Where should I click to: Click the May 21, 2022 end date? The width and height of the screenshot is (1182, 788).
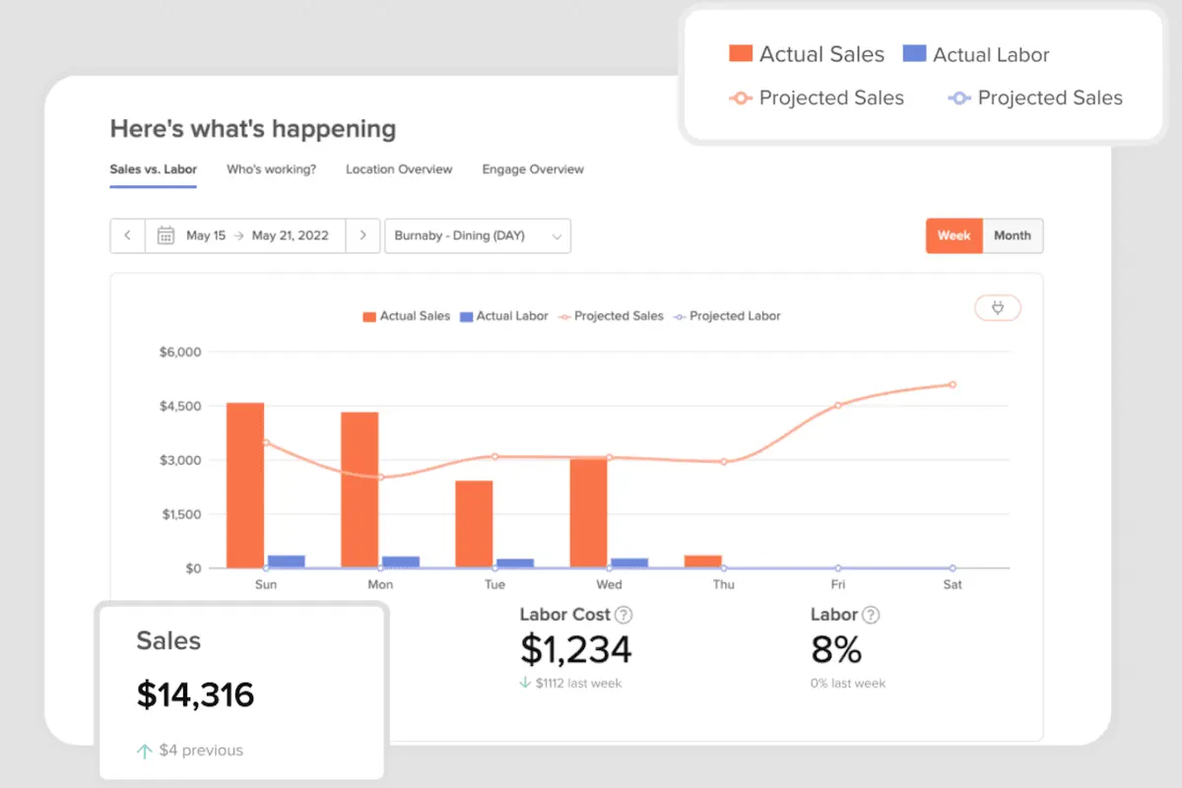[291, 235]
